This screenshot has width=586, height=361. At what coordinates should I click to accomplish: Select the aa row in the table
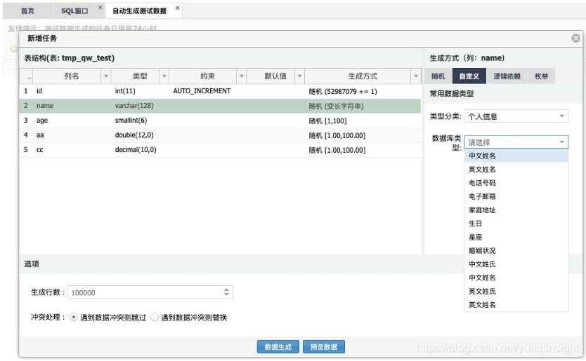[x=220, y=135]
